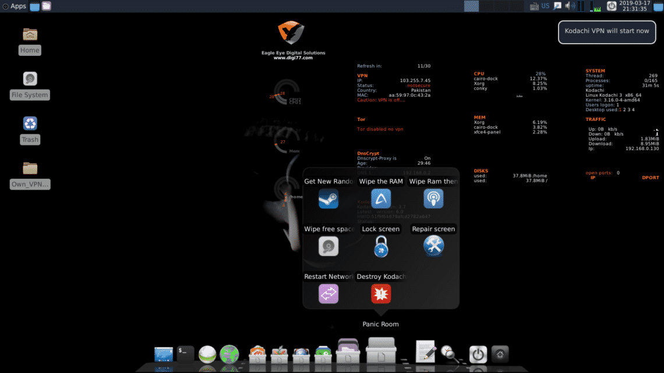Viewport: 664px width, 373px height.
Task: Switch to the first workspace in pager
Action: coord(471,6)
